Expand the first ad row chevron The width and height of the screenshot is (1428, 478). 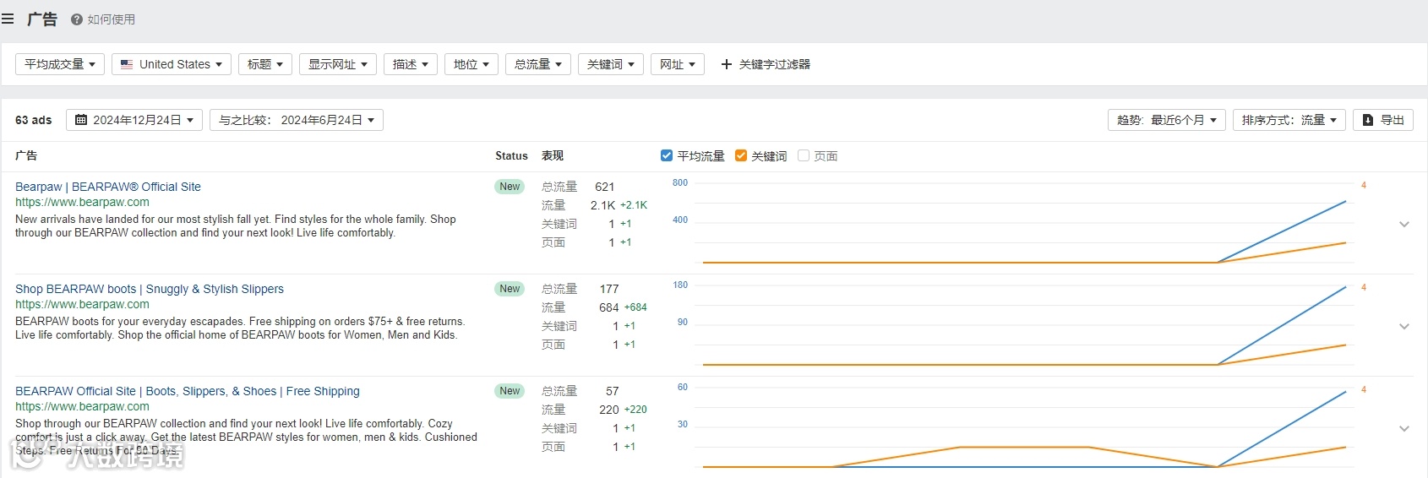pos(1404,224)
